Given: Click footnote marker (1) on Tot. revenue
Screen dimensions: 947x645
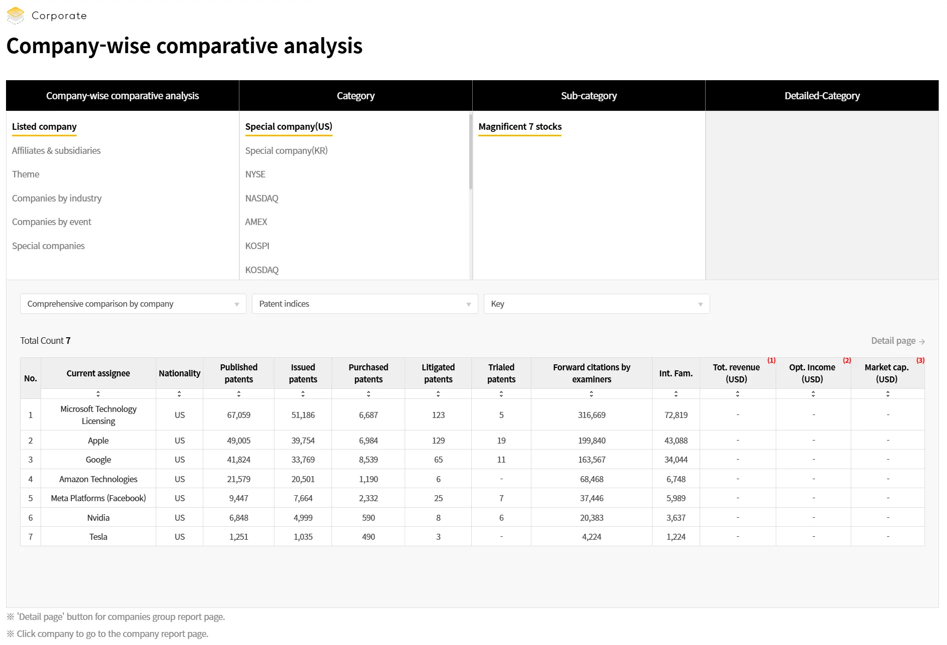Looking at the screenshot, I should pos(771,360).
